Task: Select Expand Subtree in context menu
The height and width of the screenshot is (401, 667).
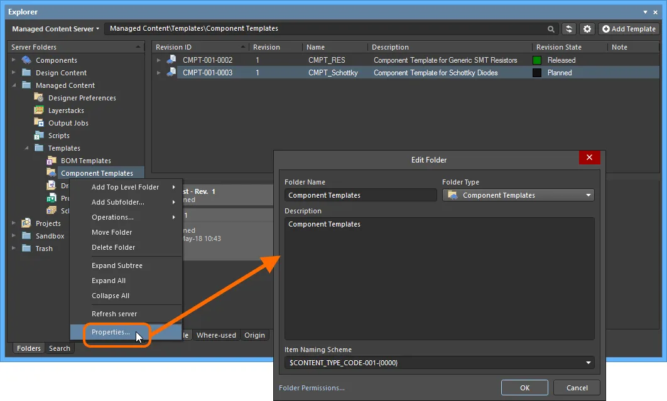Action: point(126,265)
